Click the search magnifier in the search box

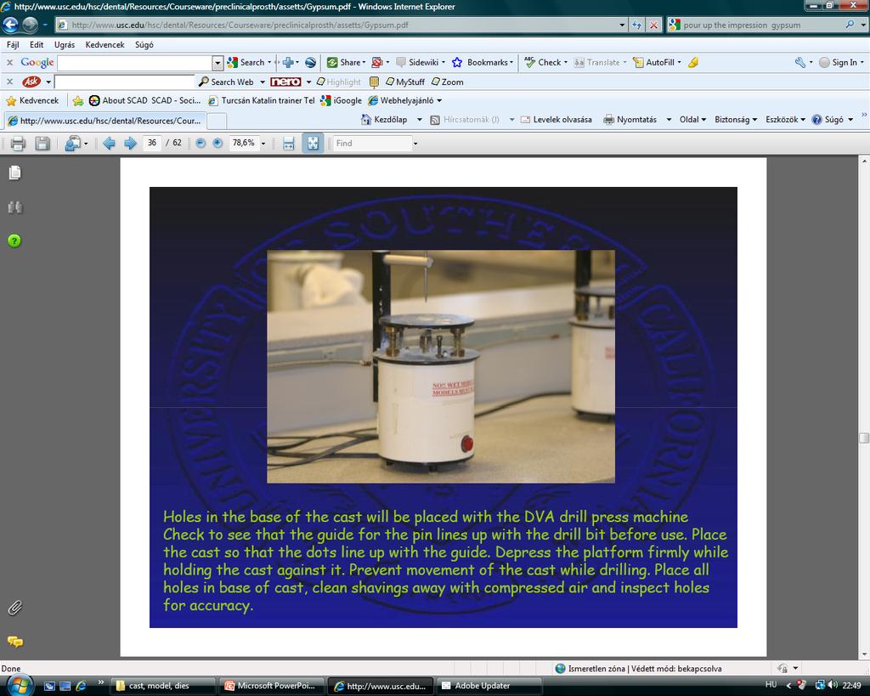(x=850, y=25)
